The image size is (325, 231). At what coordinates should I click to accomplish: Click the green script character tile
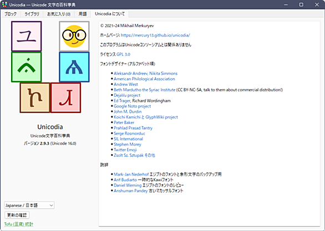26,67
